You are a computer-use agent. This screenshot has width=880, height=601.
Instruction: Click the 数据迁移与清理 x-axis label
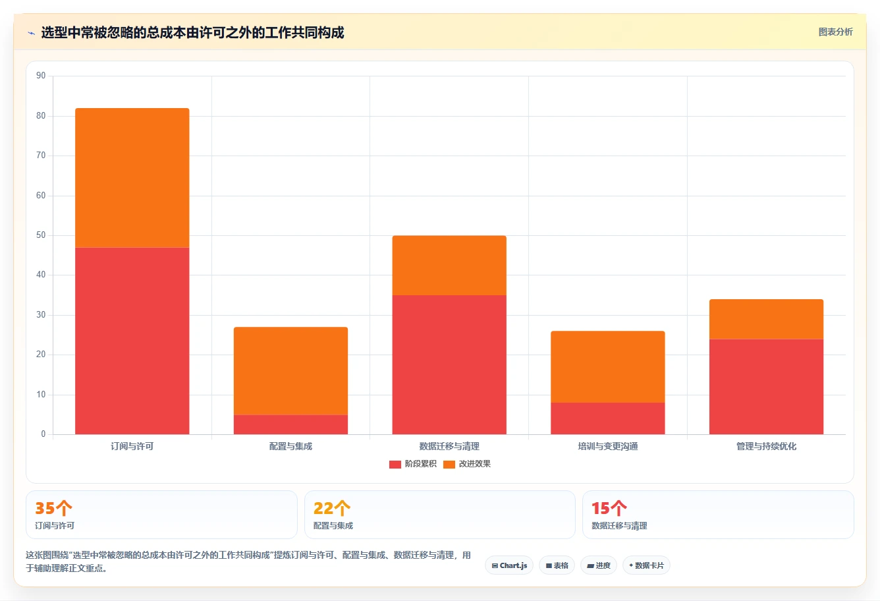click(449, 447)
